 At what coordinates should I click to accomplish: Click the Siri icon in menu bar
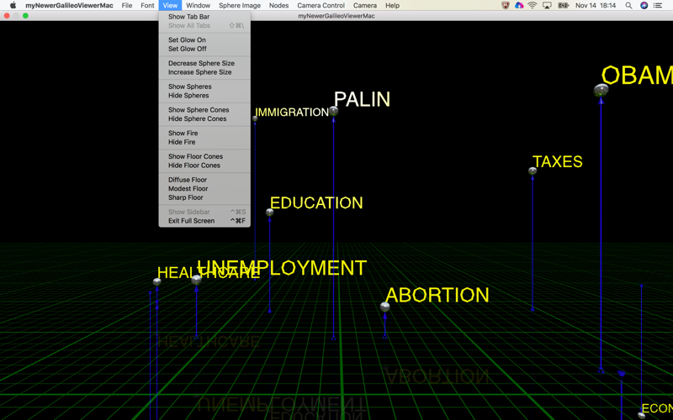(644, 5)
